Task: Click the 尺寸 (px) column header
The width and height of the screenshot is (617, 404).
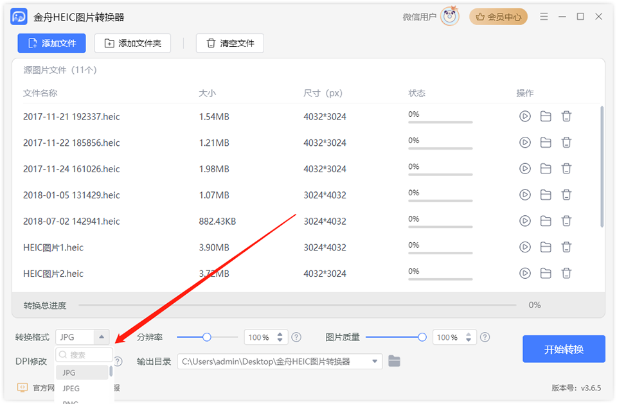Action: tap(323, 93)
